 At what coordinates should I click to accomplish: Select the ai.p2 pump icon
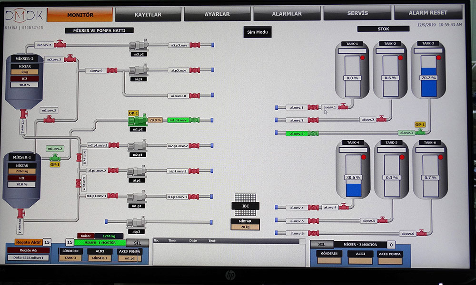(x=139, y=70)
